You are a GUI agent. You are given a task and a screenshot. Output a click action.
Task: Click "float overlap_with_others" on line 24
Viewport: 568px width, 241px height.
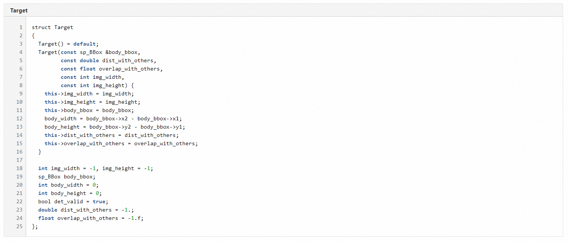point(78,218)
